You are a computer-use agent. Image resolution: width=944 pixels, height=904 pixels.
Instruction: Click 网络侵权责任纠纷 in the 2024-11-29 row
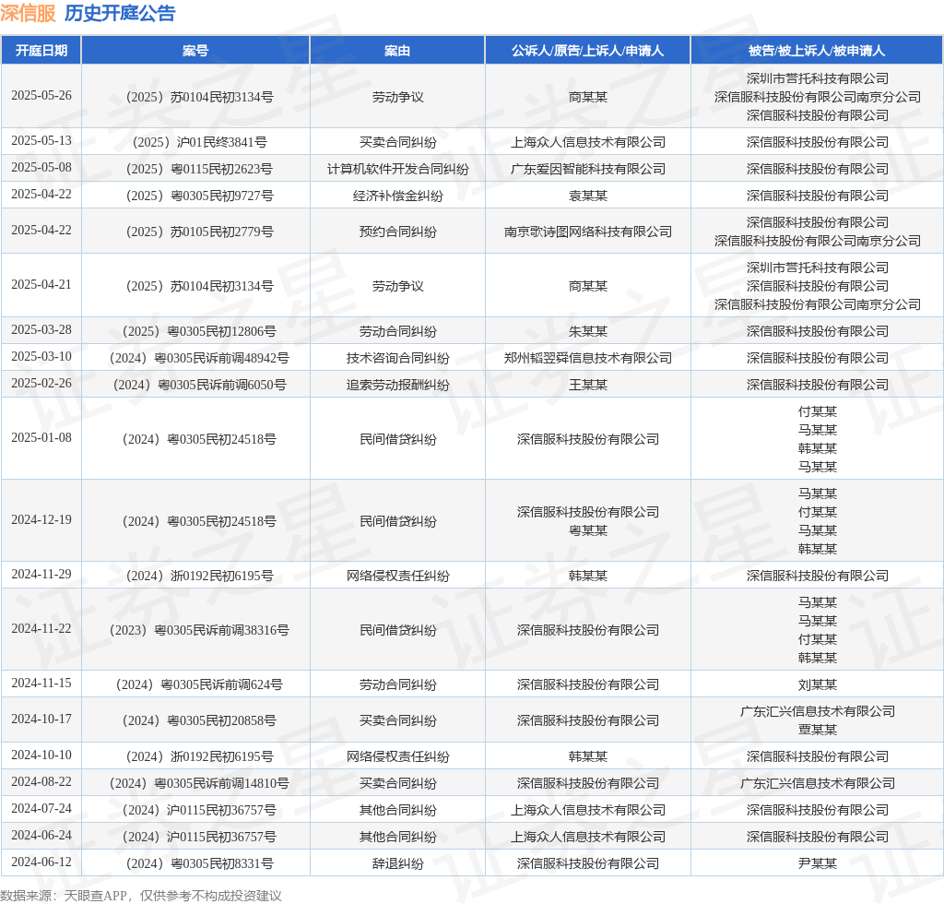(x=397, y=576)
